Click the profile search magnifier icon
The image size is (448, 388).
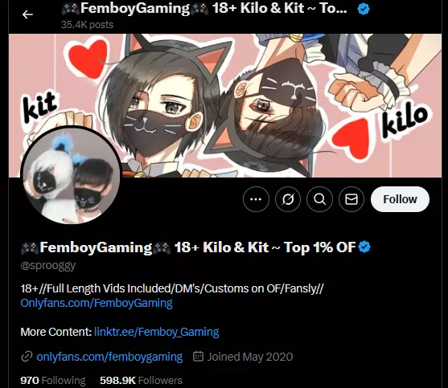pyautogui.click(x=320, y=199)
